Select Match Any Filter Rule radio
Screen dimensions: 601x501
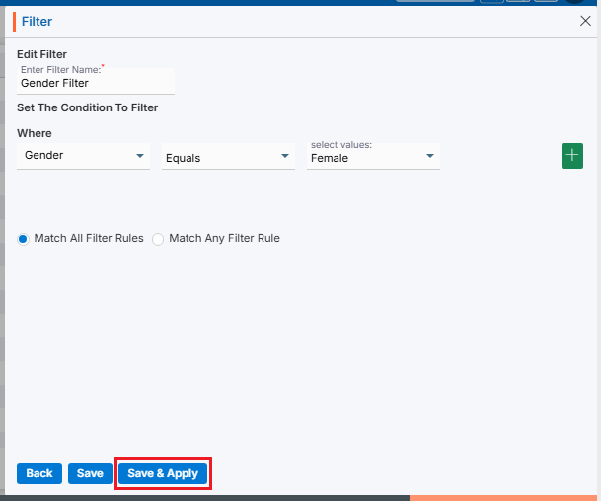pos(158,239)
